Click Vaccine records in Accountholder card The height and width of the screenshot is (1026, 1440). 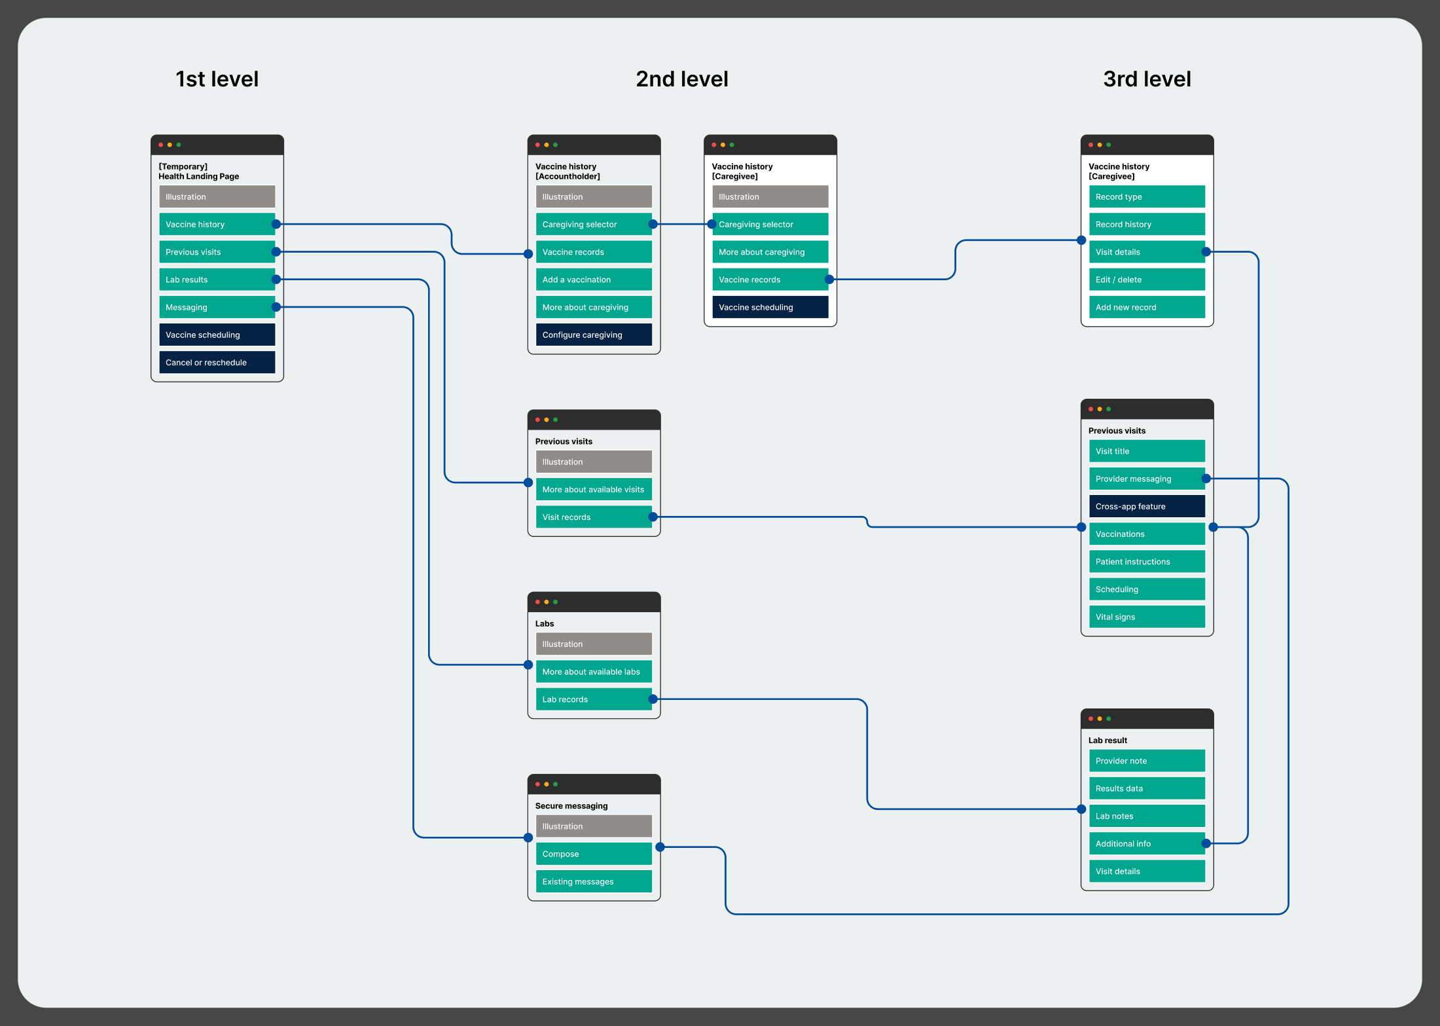coord(594,251)
